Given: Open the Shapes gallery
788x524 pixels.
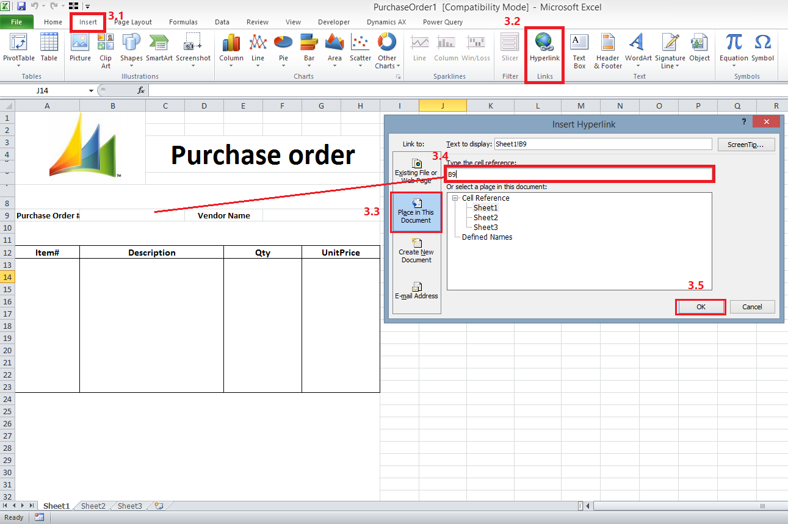Looking at the screenshot, I should point(131,50).
